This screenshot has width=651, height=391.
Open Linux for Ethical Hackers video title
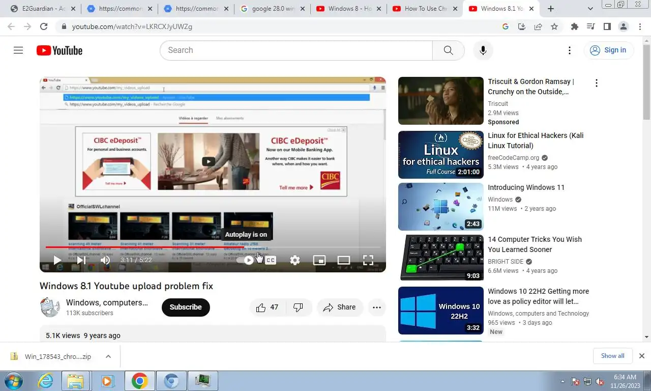point(536,141)
